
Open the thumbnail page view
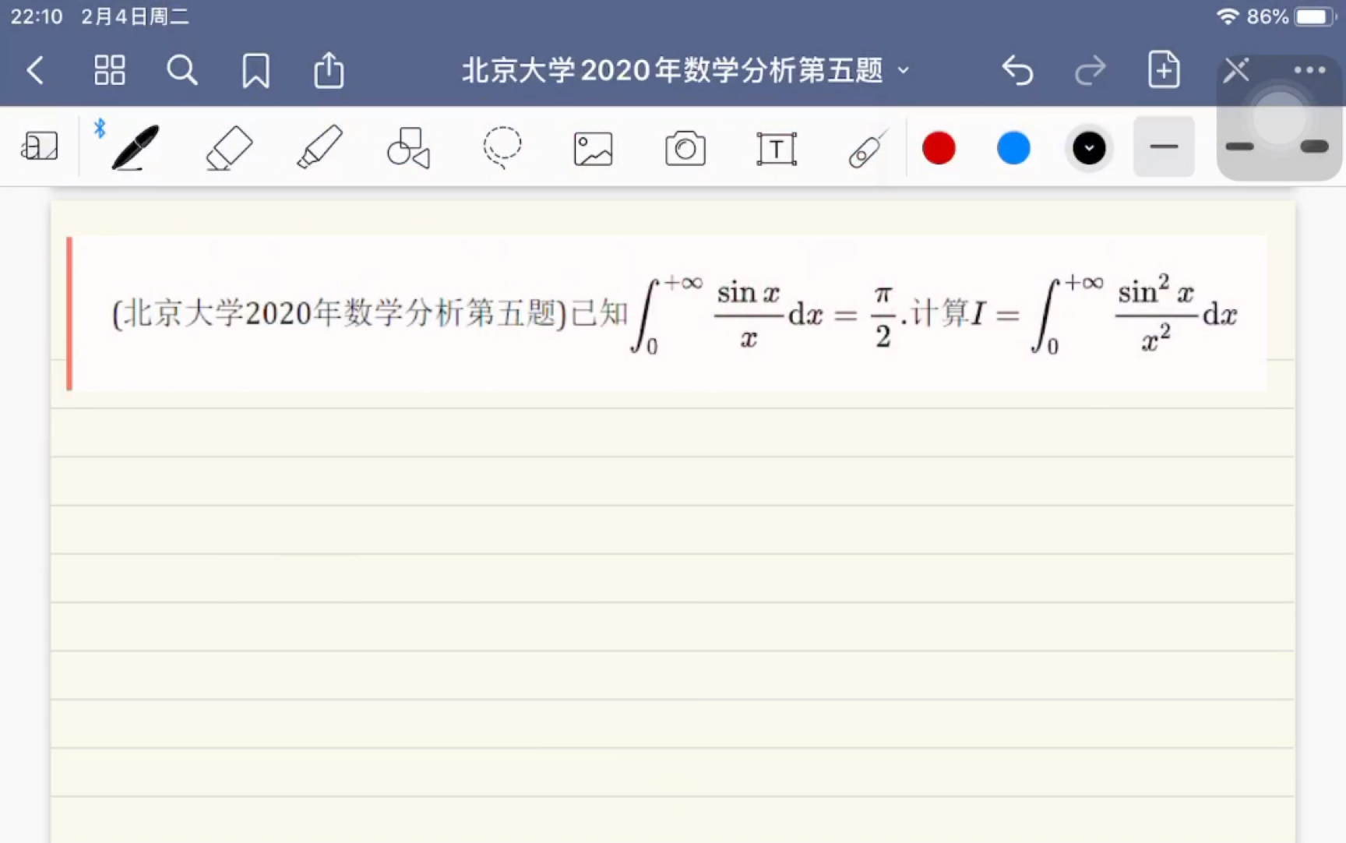pos(109,70)
